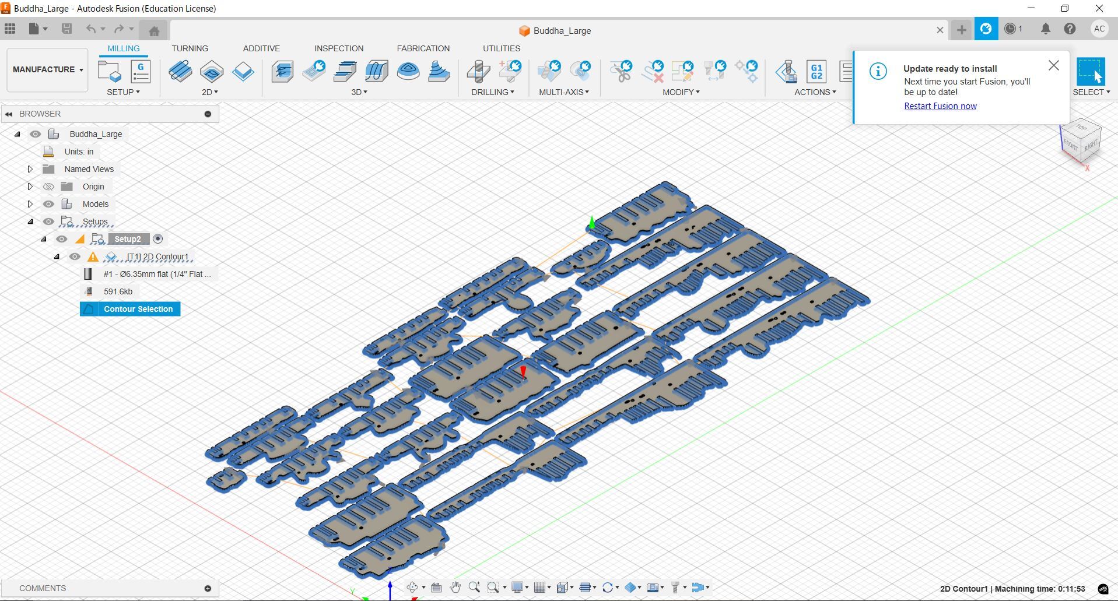Switch to the INSPECTION tab
The width and height of the screenshot is (1118, 601).
338,48
